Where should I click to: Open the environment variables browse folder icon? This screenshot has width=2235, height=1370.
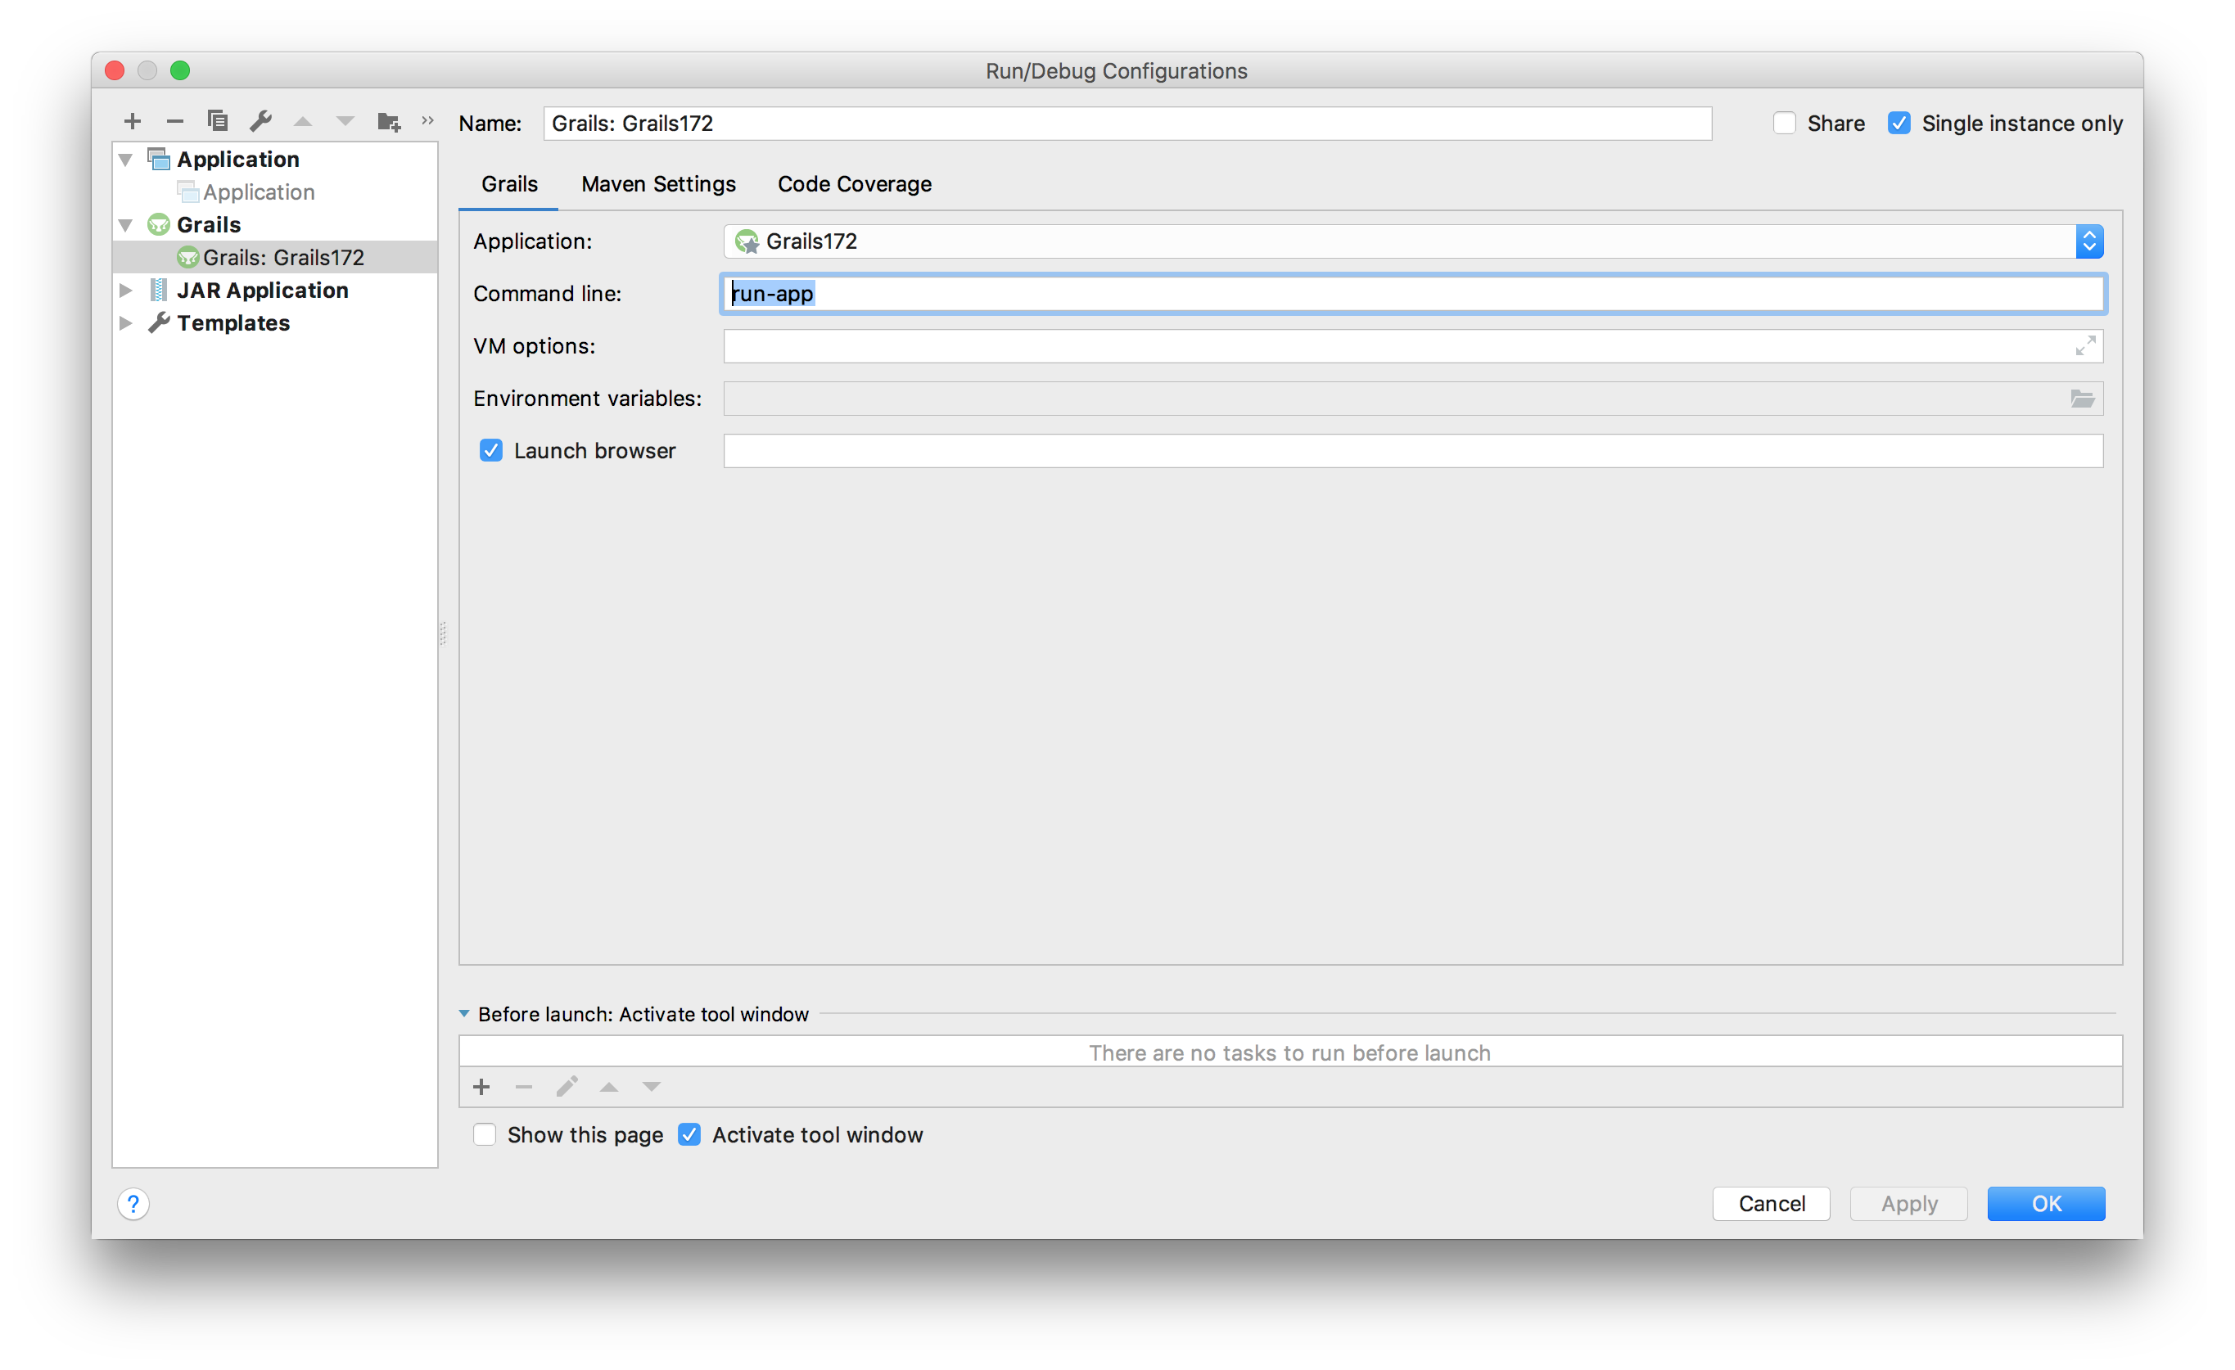2082,399
